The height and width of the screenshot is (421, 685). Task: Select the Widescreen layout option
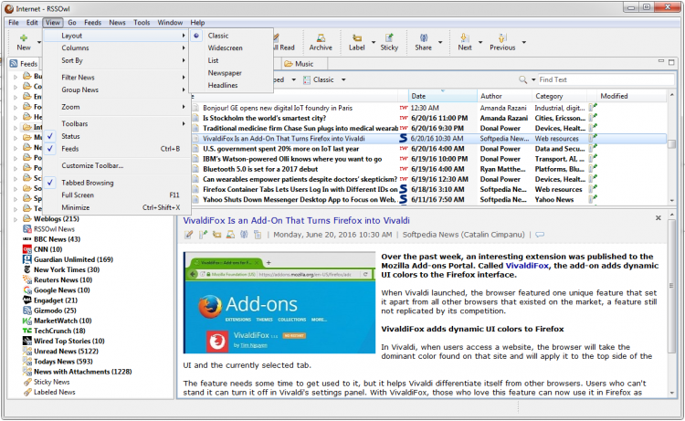232,48
